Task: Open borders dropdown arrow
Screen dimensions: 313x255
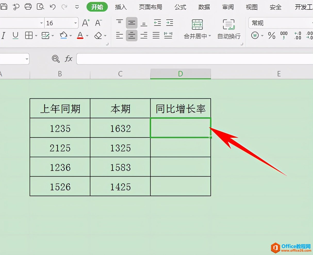Action: pyautogui.click(x=36, y=36)
